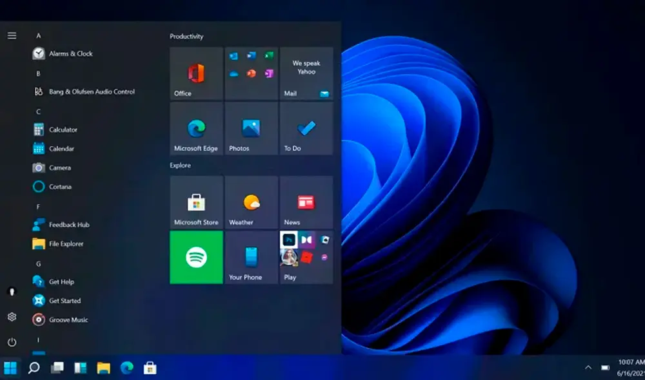Open the Weather tile
645x380 pixels.
pos(251,202)
